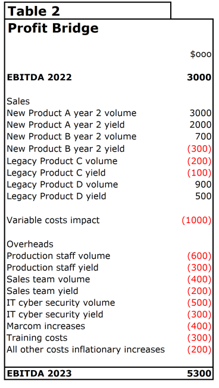The height and width of the screenshot is (388, 219).
Task: Select the Variable costs impact row
Action: tap(109, 220)
